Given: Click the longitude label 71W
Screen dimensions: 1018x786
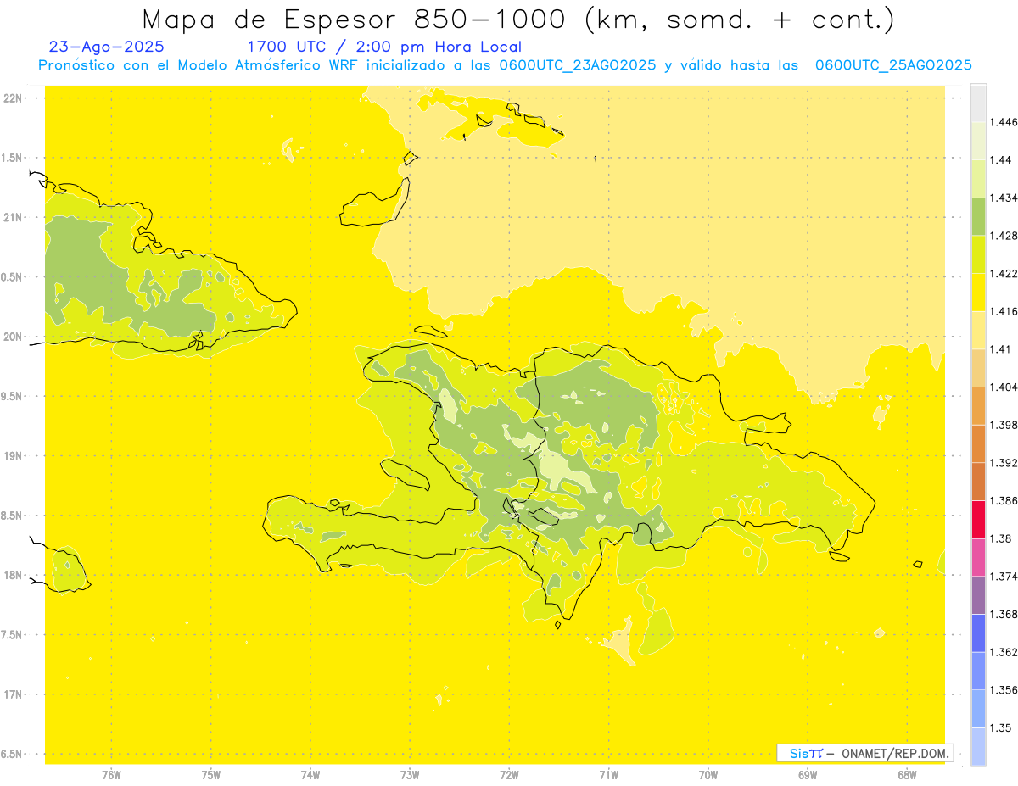Looking at the screenshot, I should 608,775.
